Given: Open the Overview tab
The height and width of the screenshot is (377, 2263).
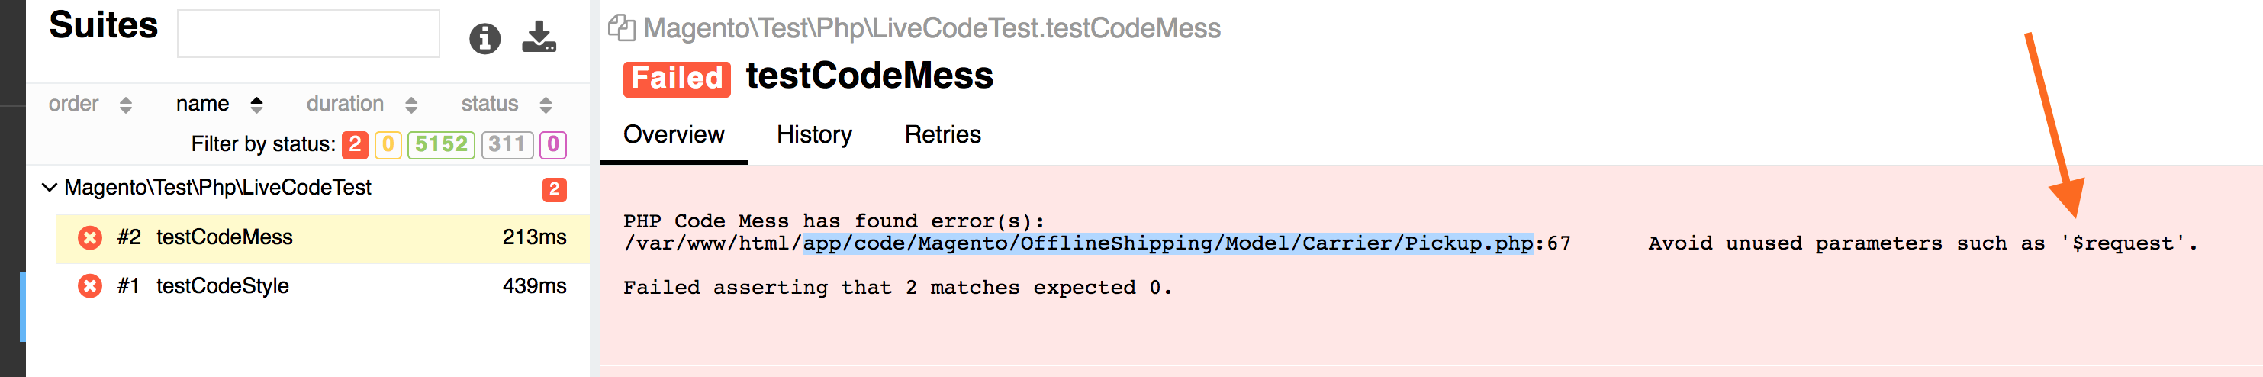Looking at the screenshot, I should (x=674, y=135).
